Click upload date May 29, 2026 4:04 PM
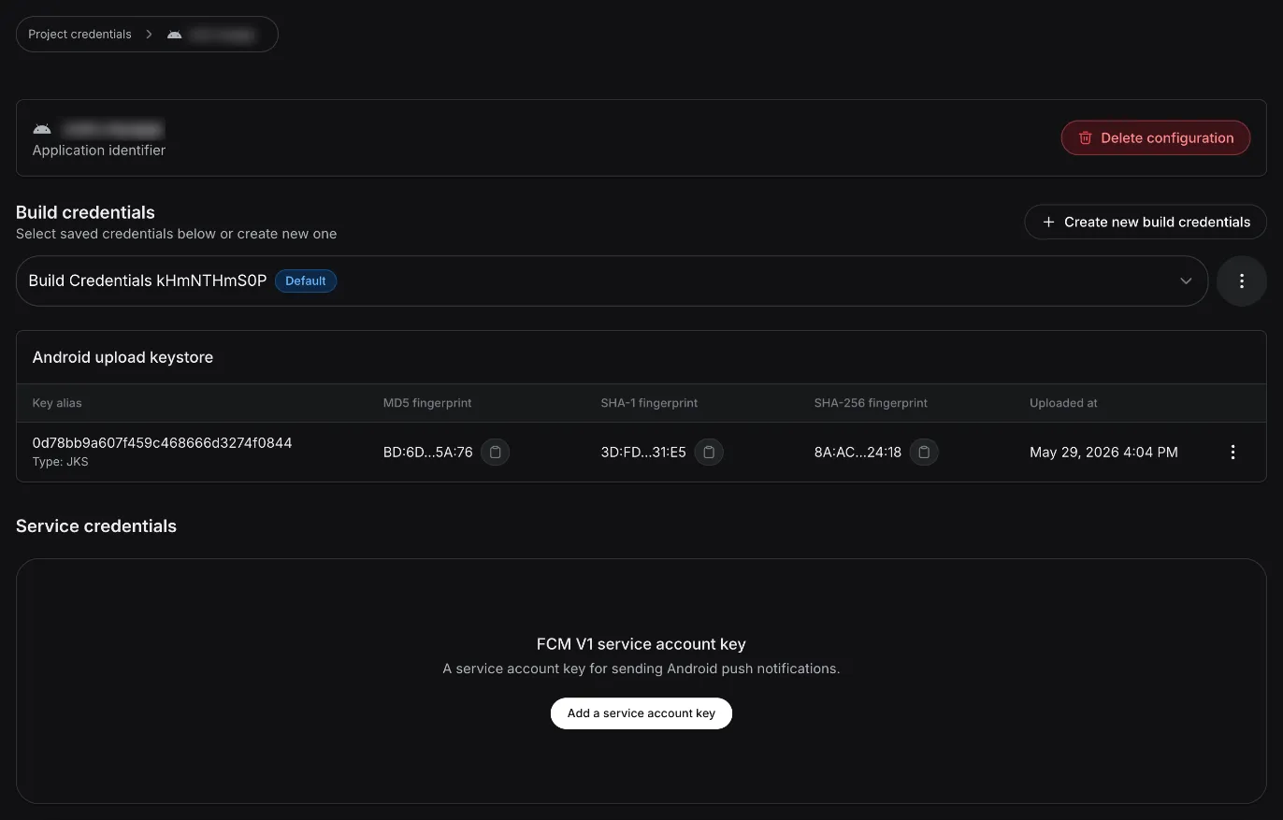1283x820 pixels. 1103,453
